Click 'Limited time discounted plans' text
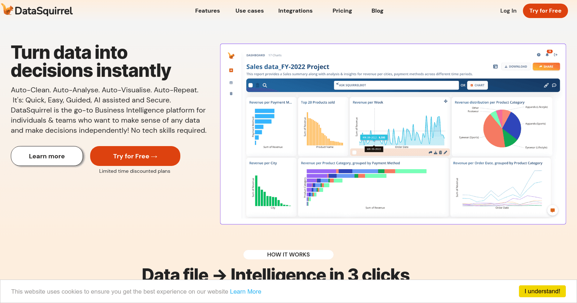 [135, 171]
